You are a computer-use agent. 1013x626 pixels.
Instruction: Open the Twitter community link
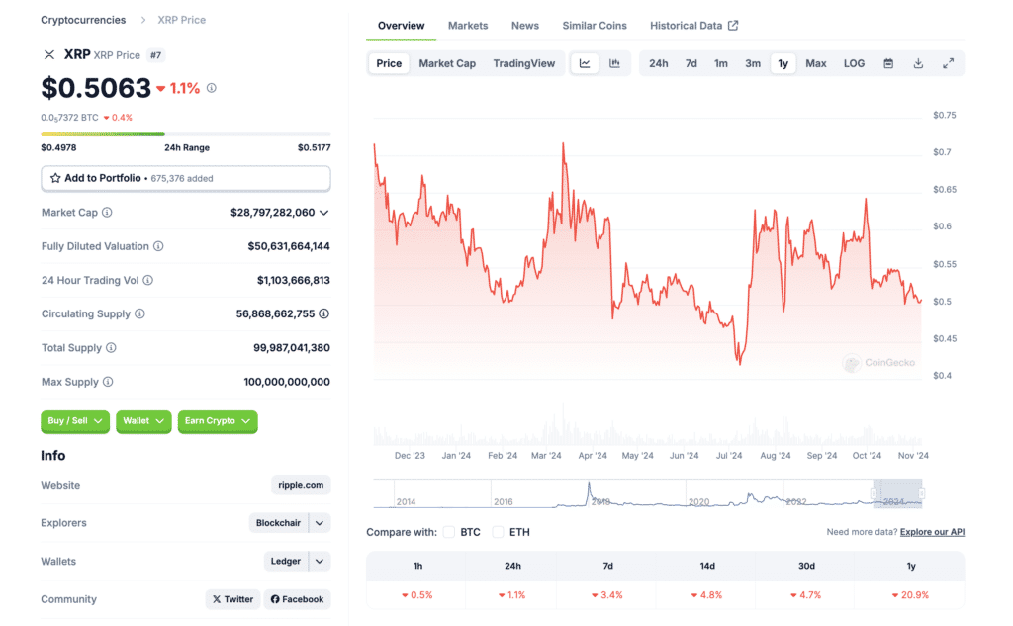click(233, 599)
